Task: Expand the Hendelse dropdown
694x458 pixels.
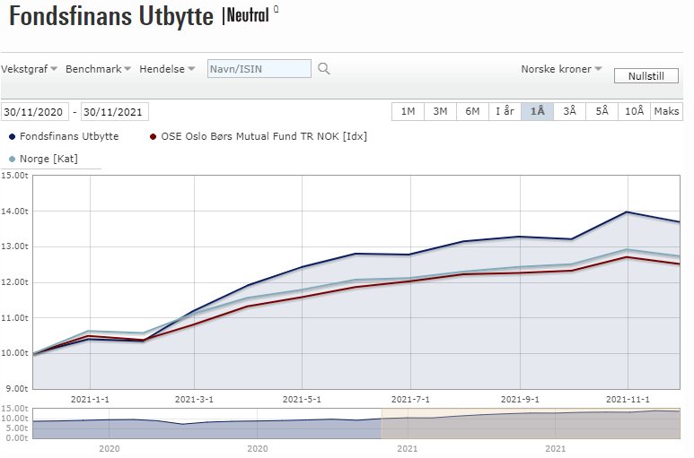Action: click(x=167, y=69)
